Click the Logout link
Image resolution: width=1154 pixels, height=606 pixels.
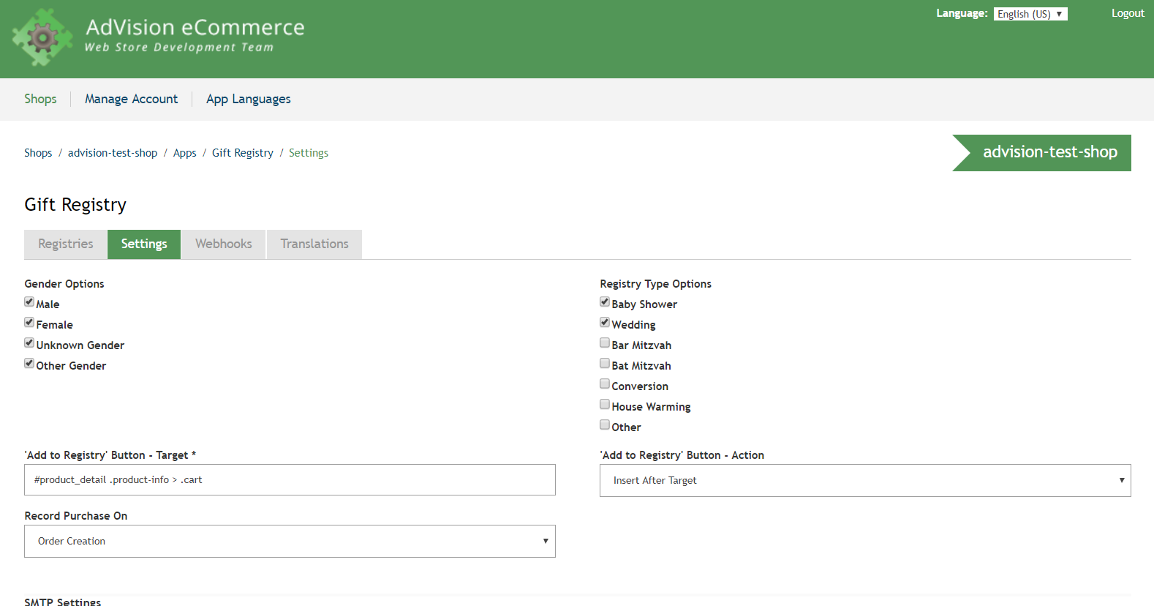tap(1127, 13)
